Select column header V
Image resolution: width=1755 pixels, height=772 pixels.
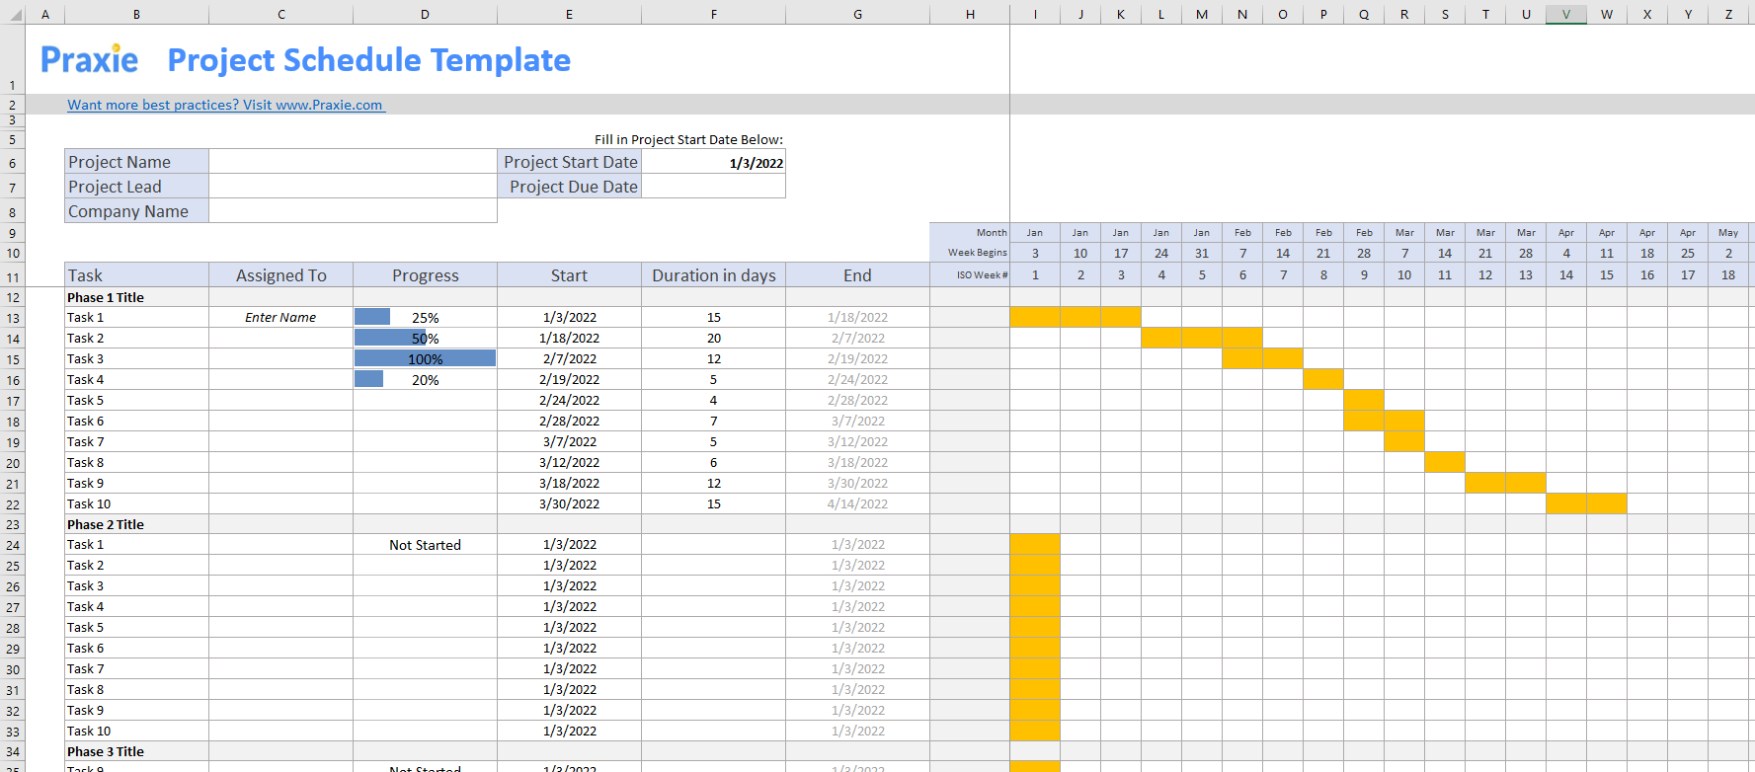[1565, 14]
